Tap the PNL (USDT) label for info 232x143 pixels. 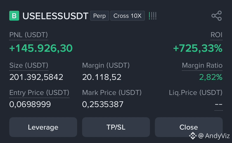point(29,35)
